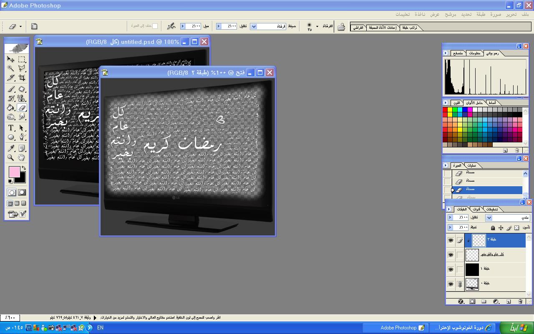Toggle visibility of the طبقة ٢ layer

451,240
